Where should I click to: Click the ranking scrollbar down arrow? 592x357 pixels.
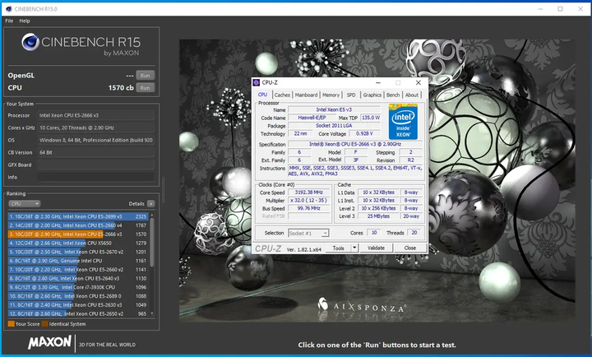152,313
